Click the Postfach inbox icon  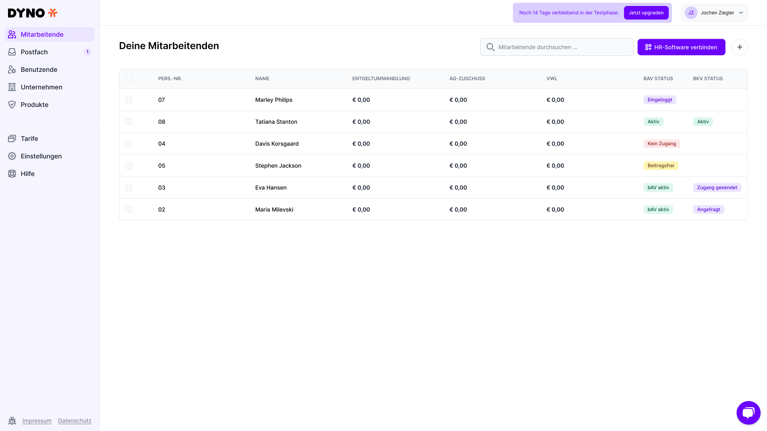click(x=12, y=52)
